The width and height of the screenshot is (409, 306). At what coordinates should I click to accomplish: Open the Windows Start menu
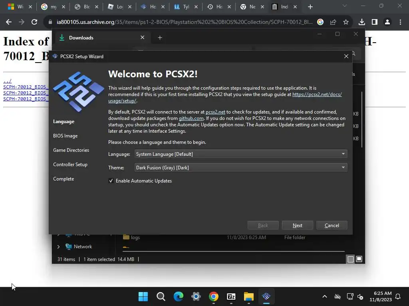[143, 296]
